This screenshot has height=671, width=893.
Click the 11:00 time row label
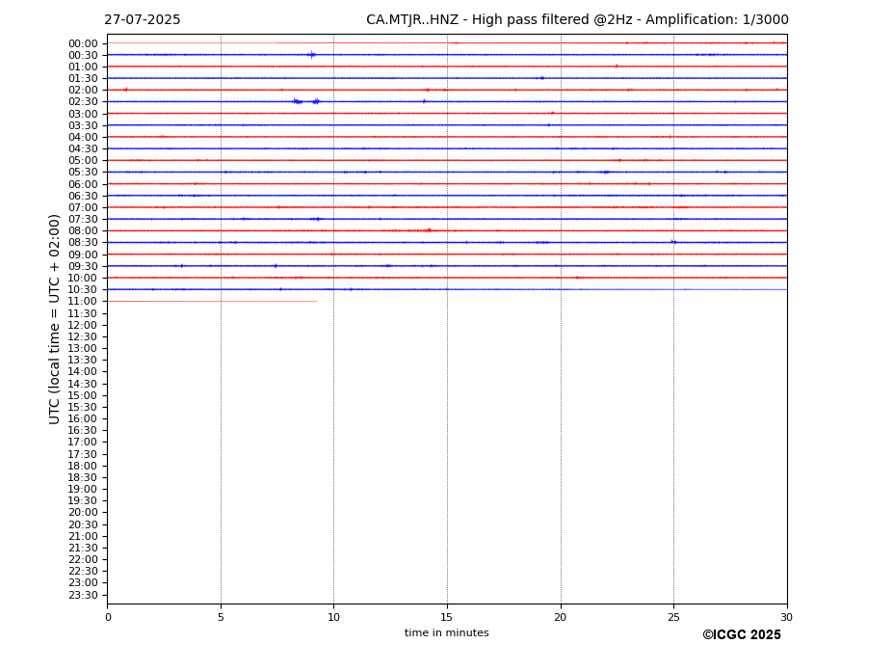click(x=83, y=301)
